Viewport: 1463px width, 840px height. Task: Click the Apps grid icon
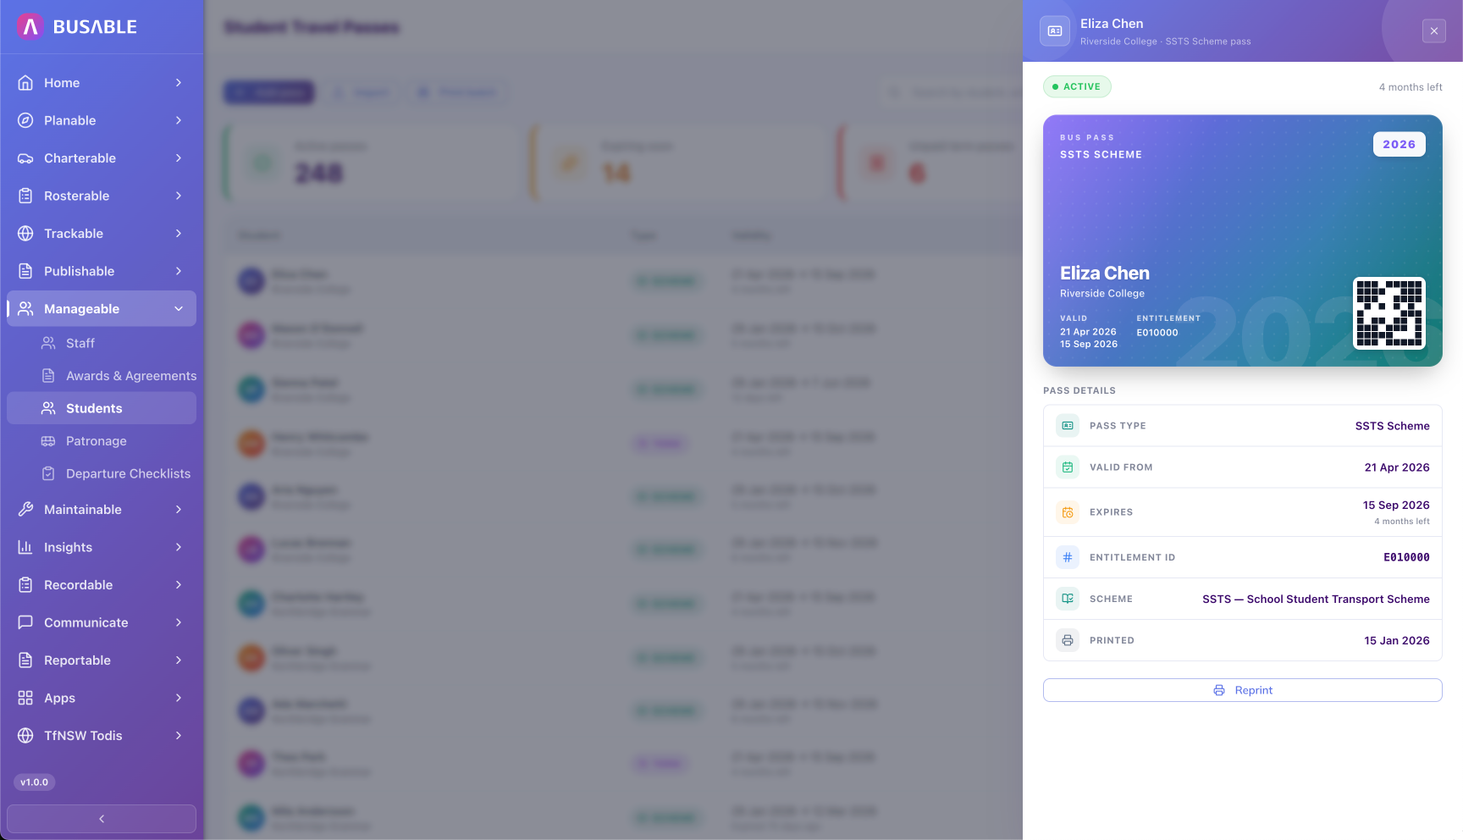coord(25,698)
